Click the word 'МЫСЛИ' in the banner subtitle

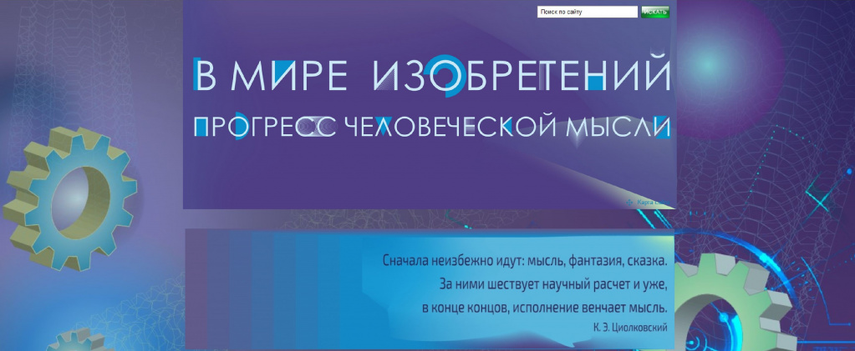618,127
